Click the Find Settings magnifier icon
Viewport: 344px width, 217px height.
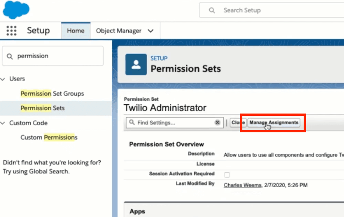click(132, 122)
